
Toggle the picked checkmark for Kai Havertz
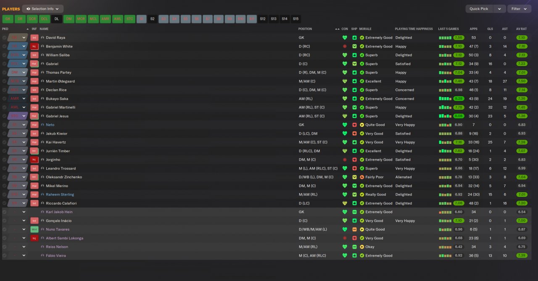[x=4, y=142]
